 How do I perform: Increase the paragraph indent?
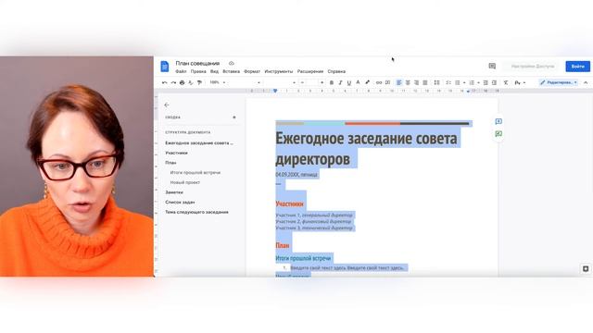494,82
